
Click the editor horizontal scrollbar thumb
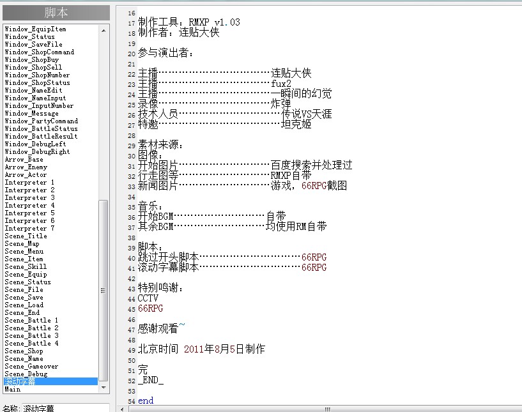click(328, 409)
